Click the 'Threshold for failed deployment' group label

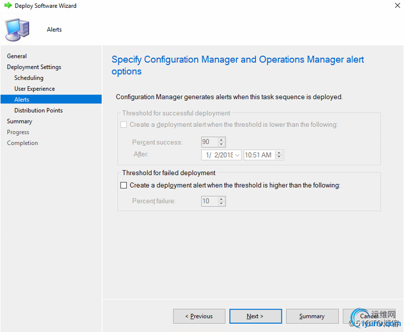(x=169, y=172)
